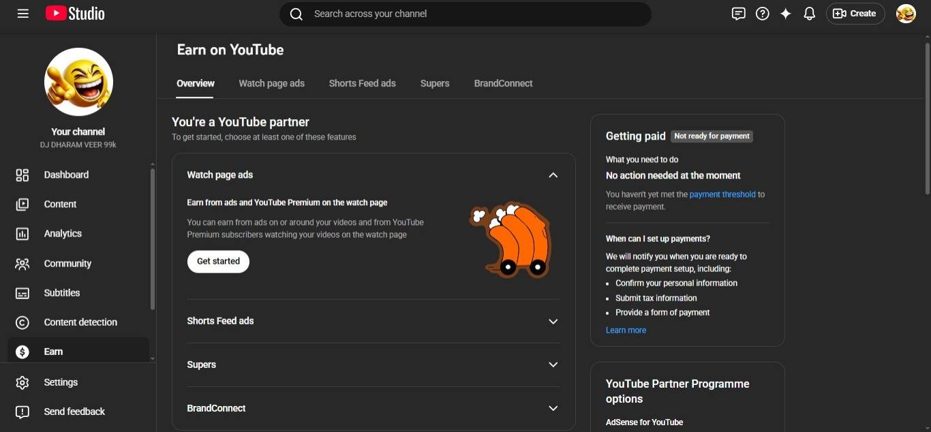Open Settings from the sidebar
The height and width of the screenshot is (432, 931).
(x=61, y=382)
